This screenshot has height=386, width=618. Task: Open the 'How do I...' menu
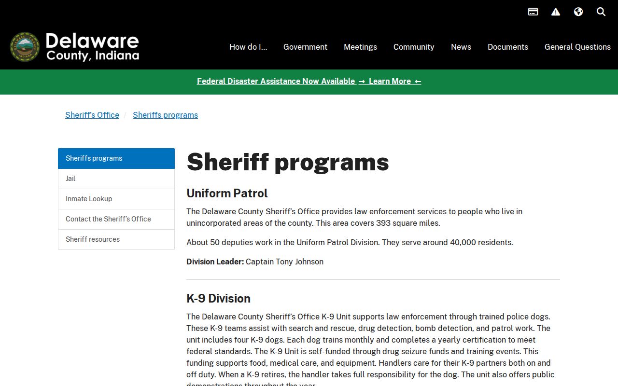248,47
